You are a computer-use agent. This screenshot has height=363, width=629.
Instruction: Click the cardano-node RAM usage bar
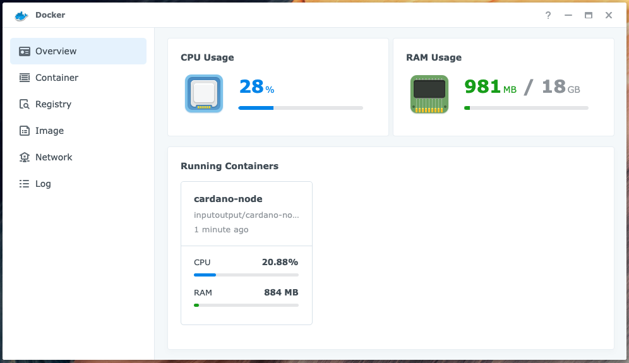(x=246, y=306)
